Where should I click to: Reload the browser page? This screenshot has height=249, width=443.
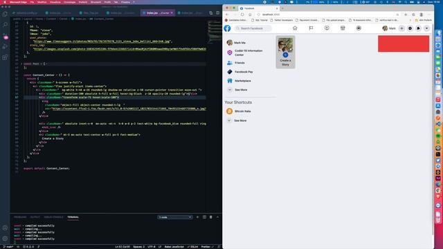click(242, 15)
